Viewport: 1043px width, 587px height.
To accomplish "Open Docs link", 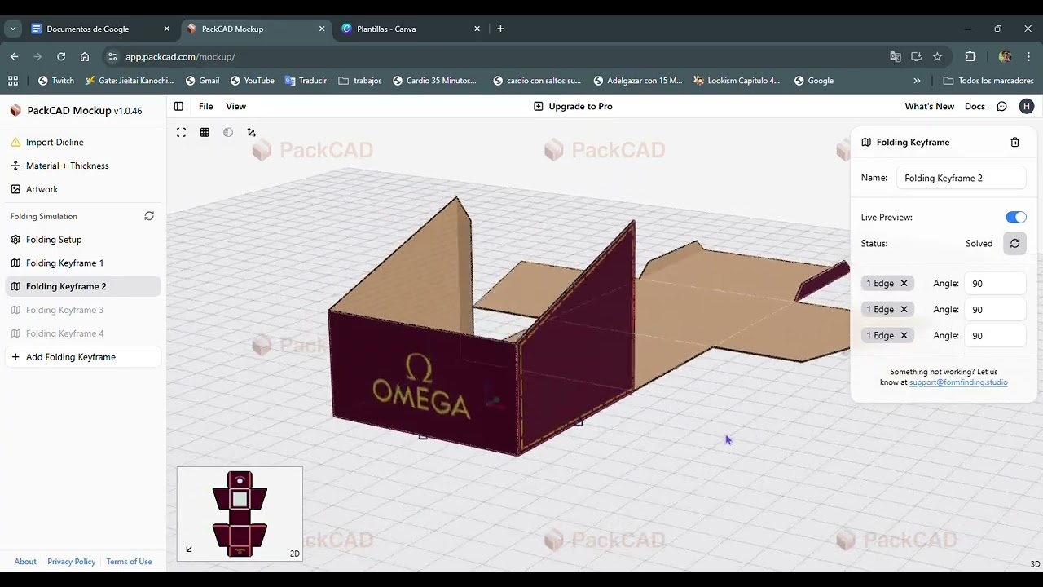I will [975, 106].
